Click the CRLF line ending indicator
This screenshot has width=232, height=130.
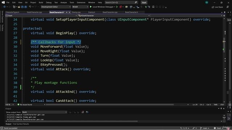click(222, 105)
